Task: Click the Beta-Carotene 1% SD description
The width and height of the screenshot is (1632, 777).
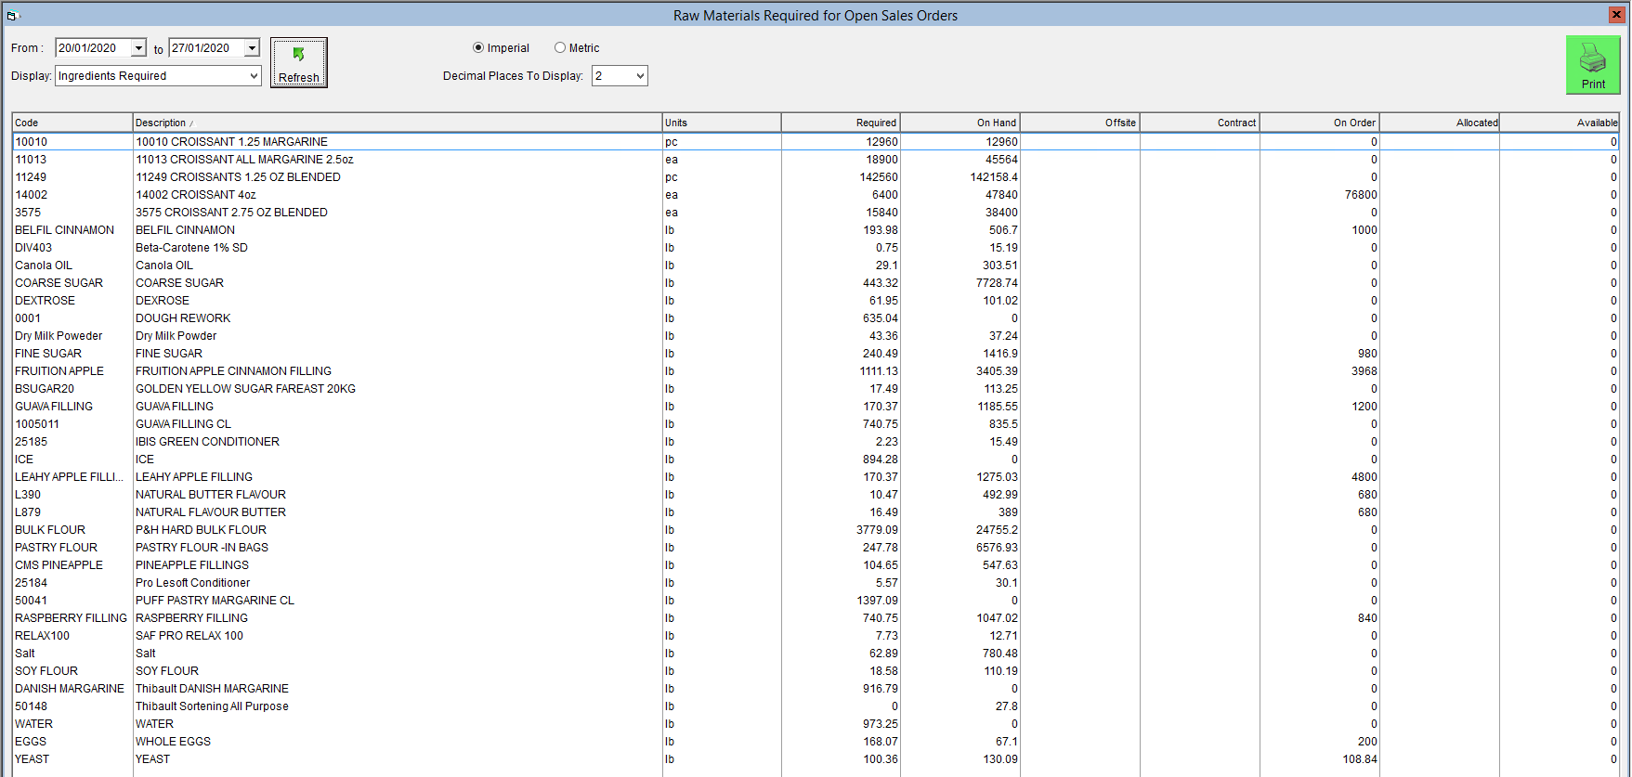Action: coord(191,248)
